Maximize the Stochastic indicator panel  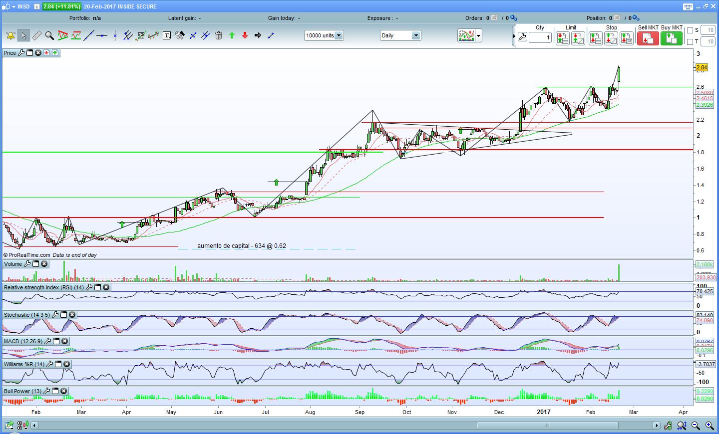[64, 315]
